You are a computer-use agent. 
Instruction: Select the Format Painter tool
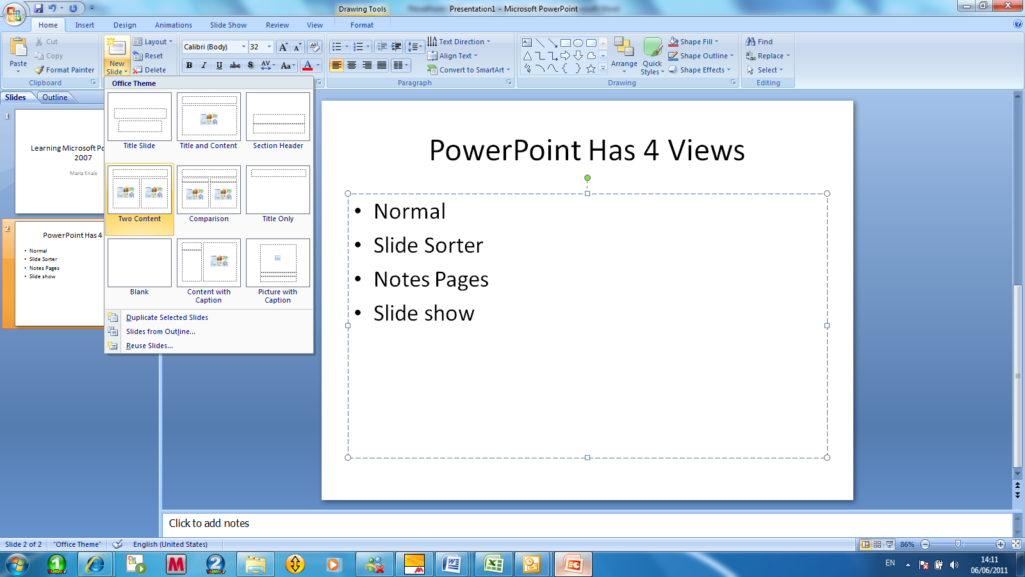pos(65,70)
